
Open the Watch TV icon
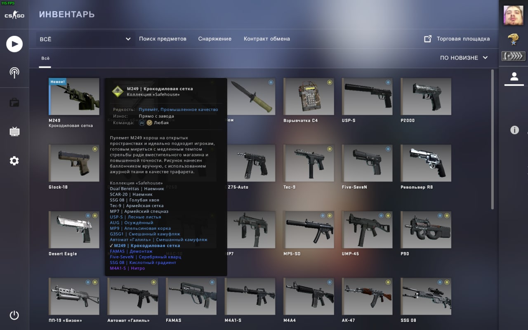pyautogui.click(x=14, y=132)
